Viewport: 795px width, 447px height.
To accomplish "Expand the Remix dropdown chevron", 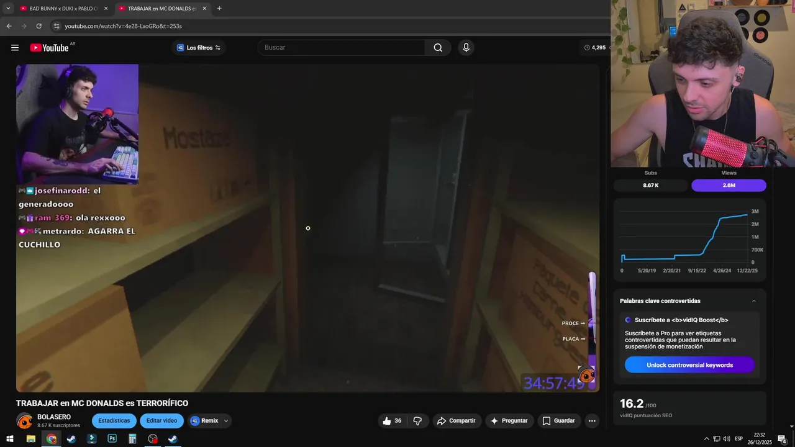I will (x=226, y=421).
